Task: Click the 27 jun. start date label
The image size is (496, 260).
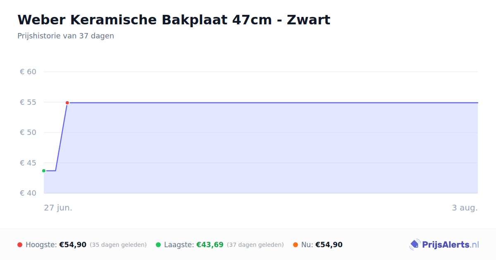Action: click(x=58, y=208)
